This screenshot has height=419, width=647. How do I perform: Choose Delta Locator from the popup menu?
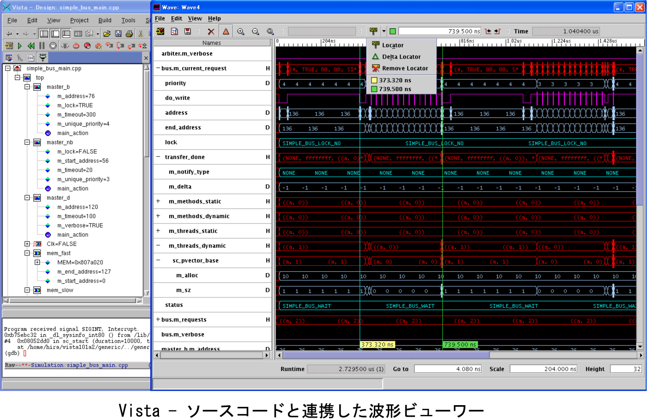tap(401, 57)
